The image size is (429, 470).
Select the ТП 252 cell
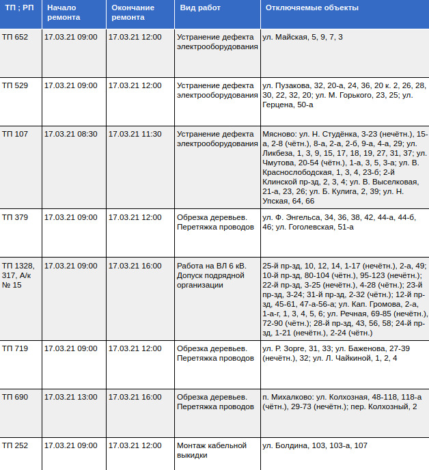pos(15,445)
